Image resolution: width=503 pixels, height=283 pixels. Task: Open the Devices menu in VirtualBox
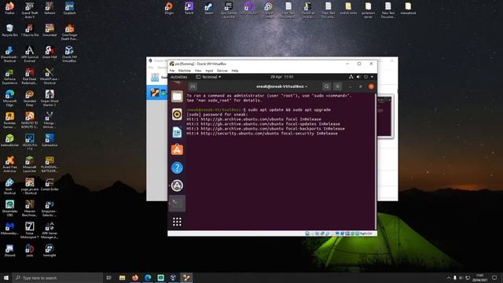(222, 71)
